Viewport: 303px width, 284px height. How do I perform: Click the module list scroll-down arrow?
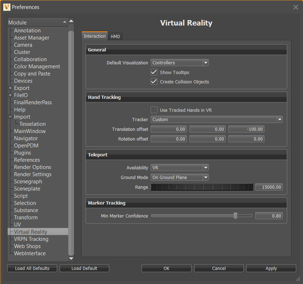(x=71, y=258)
